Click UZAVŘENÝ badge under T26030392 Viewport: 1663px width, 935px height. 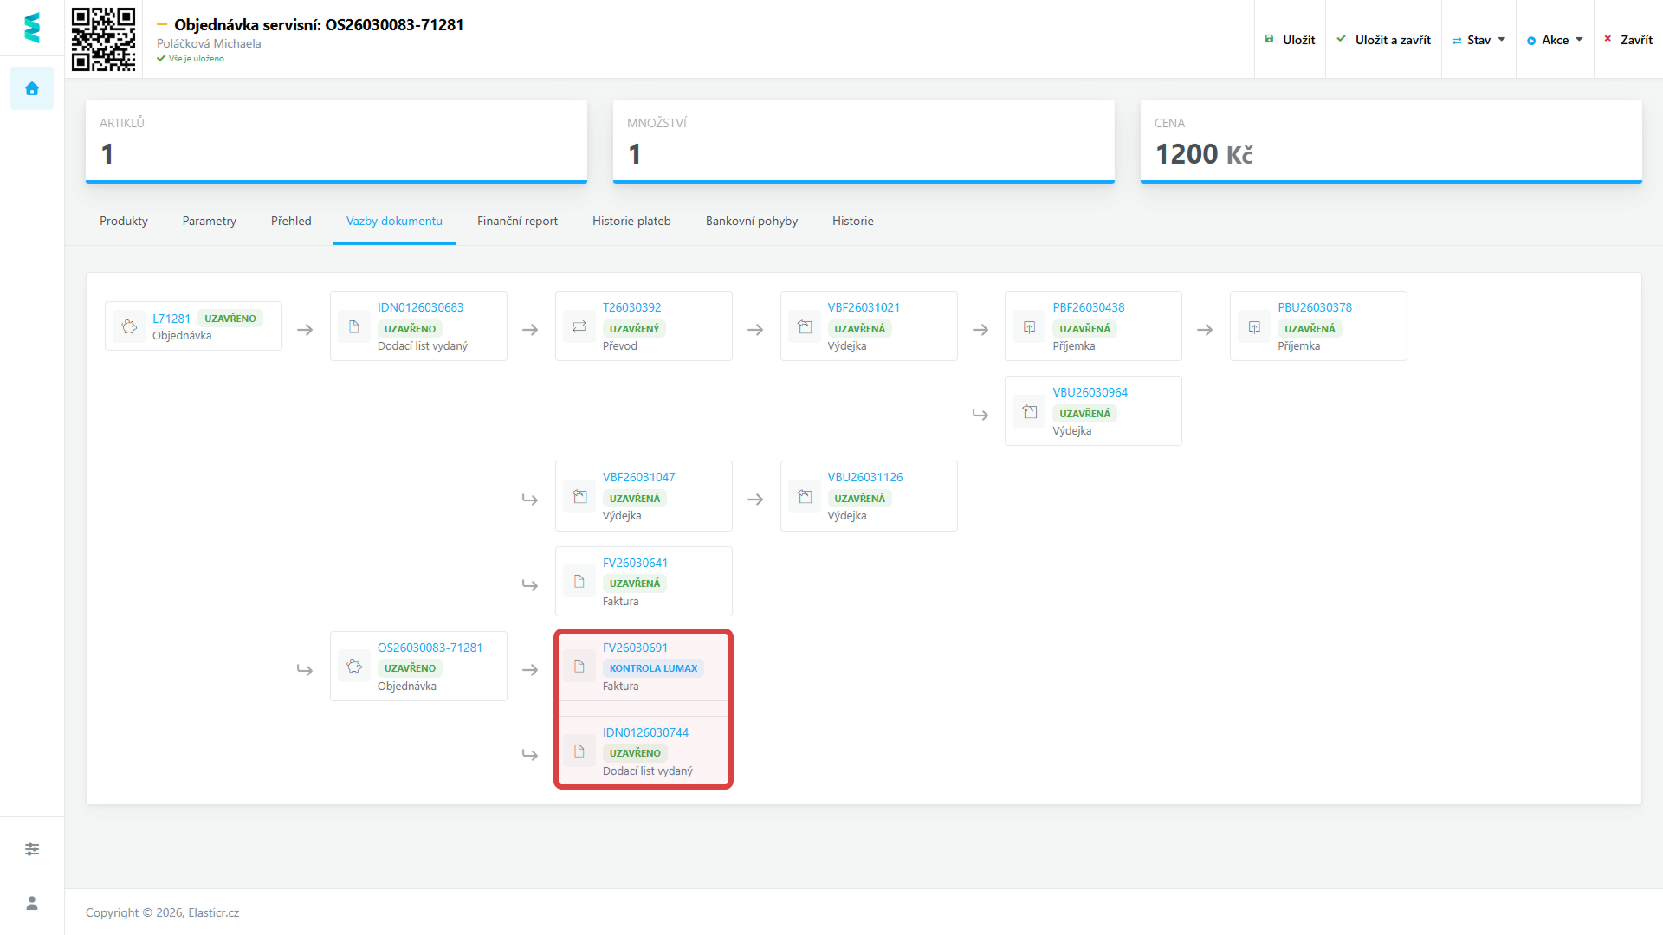click(x=634, y=329)
